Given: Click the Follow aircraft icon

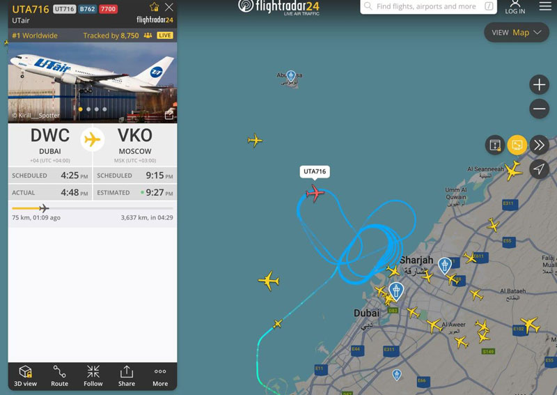Looking at the screenshot, I should (x=93, y=375).
